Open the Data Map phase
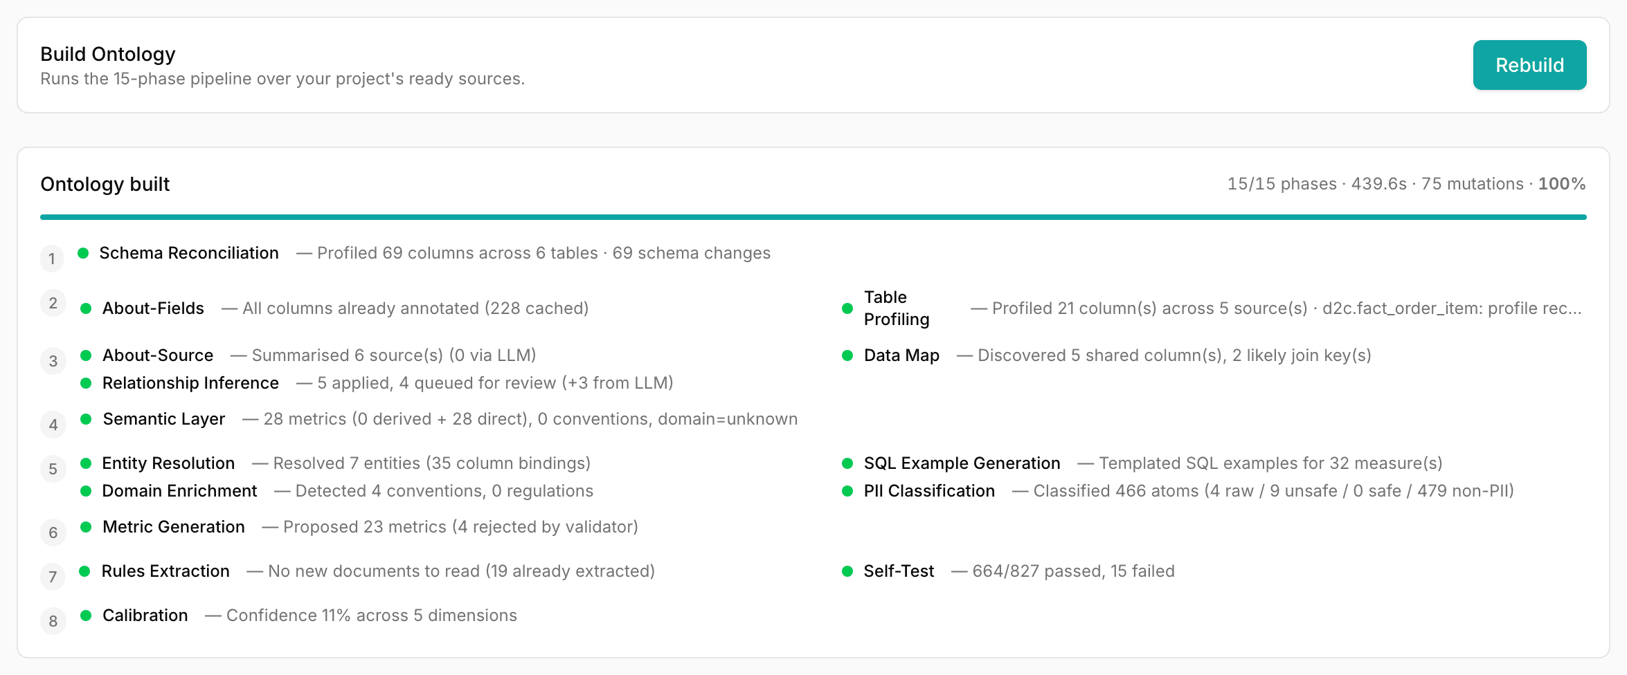 pos(901,355)
